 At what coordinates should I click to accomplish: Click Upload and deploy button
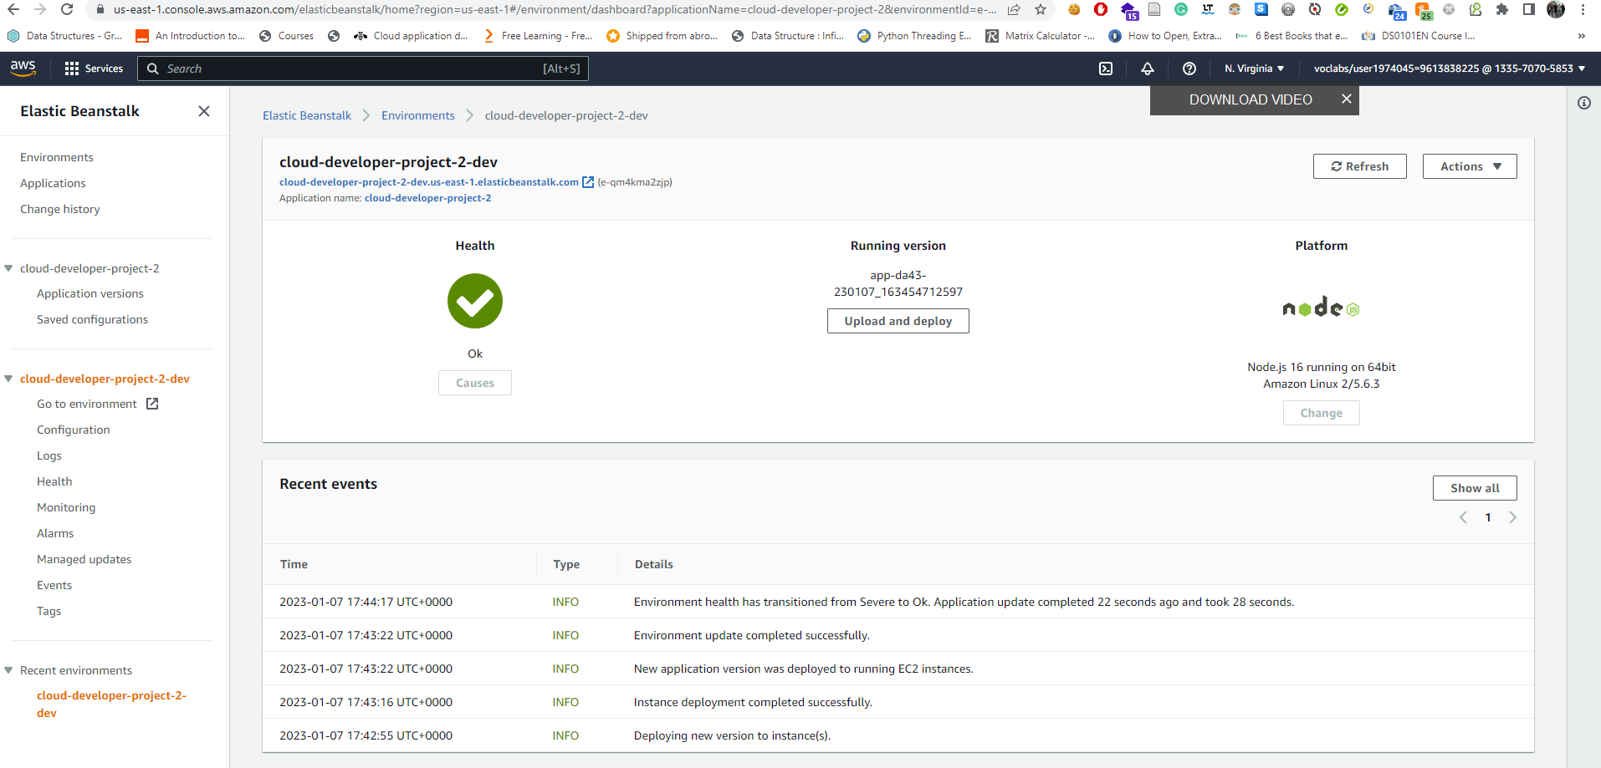coord(898,321)
